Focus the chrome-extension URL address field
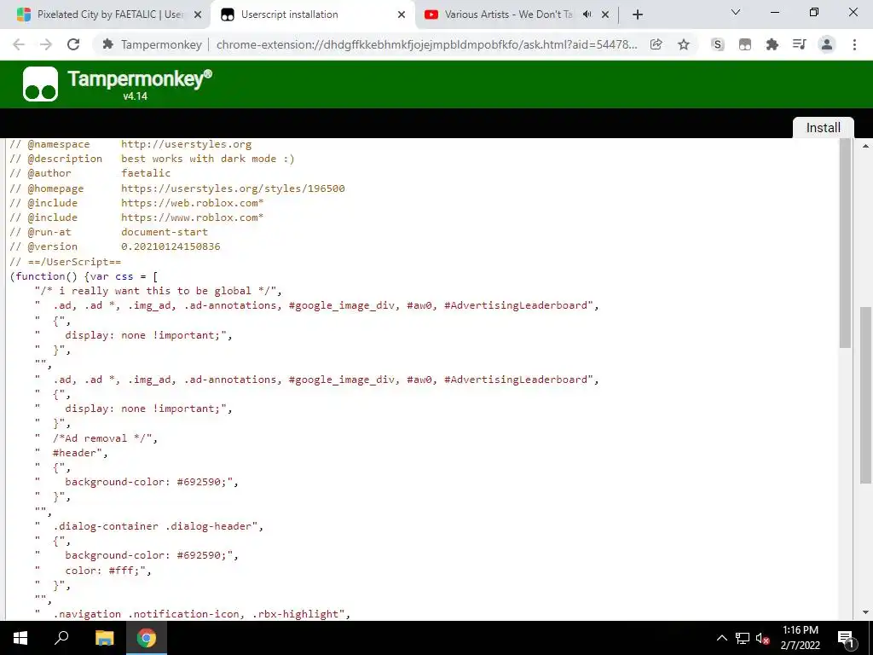This screenshot has height=655, width=873. [x=426, y=44]
